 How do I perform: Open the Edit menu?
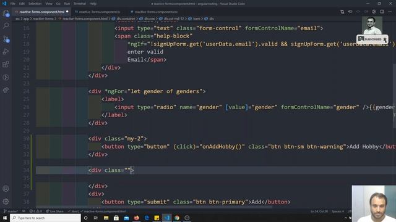pyautogui.click(x=22, y=4)
